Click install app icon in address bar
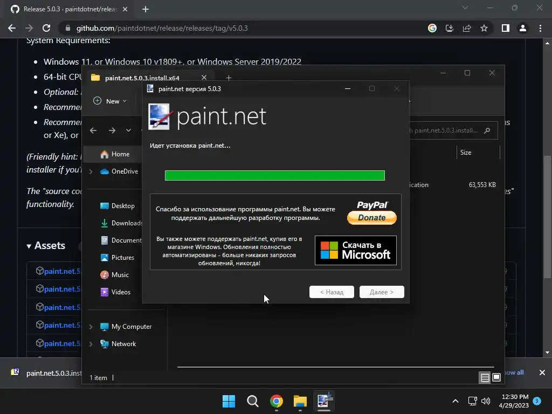The height and width of the screenshot is (414, 552). tap(450, 28)
